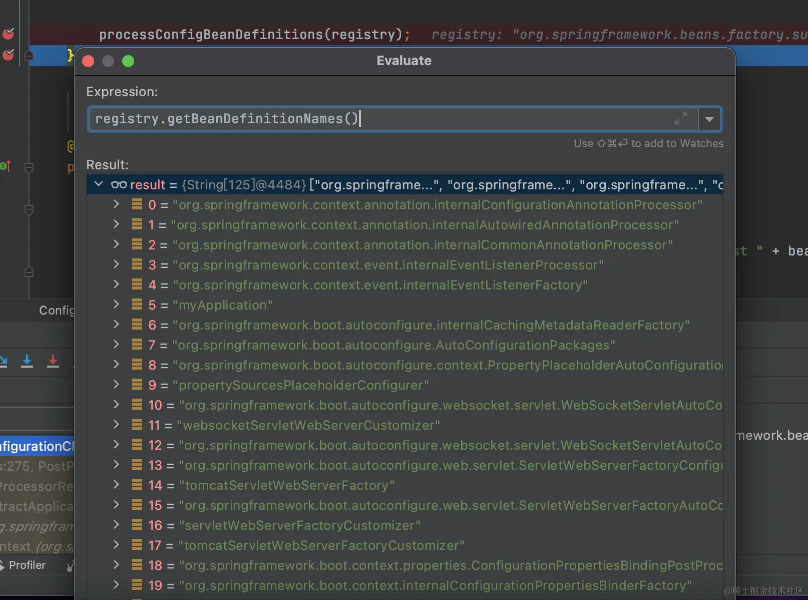Click the array-element icon on row 14

[137, 485]
